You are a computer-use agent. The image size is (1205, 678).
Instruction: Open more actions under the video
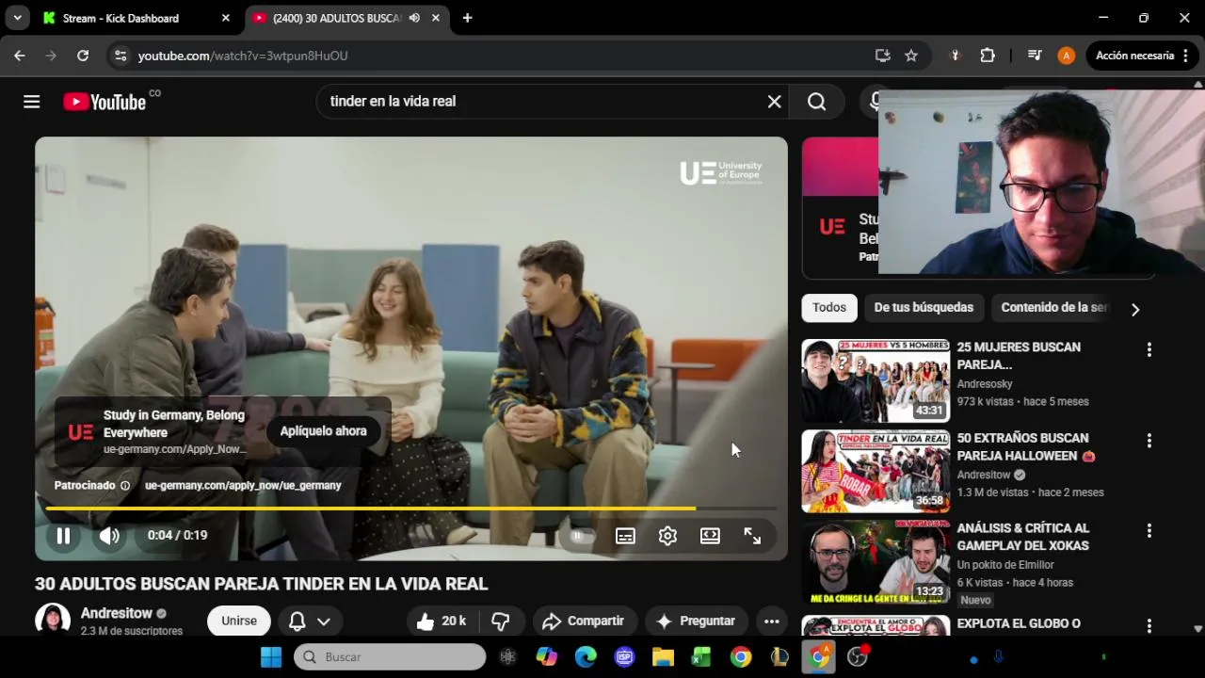point(771,621)
